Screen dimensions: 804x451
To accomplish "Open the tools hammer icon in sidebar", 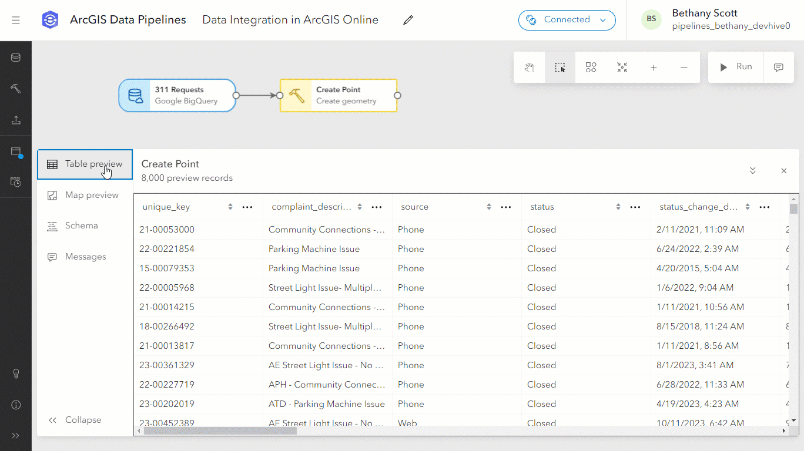I will [x=16, y=89].
